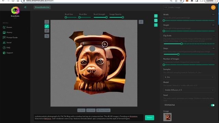Click the prompt text input field
Viewport: 219px width, 123px height.
89,118
